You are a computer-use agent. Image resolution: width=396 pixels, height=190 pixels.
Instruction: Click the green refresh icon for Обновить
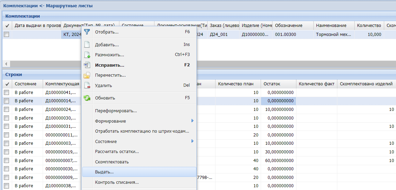pyautogui.click(x=87, y=98)
